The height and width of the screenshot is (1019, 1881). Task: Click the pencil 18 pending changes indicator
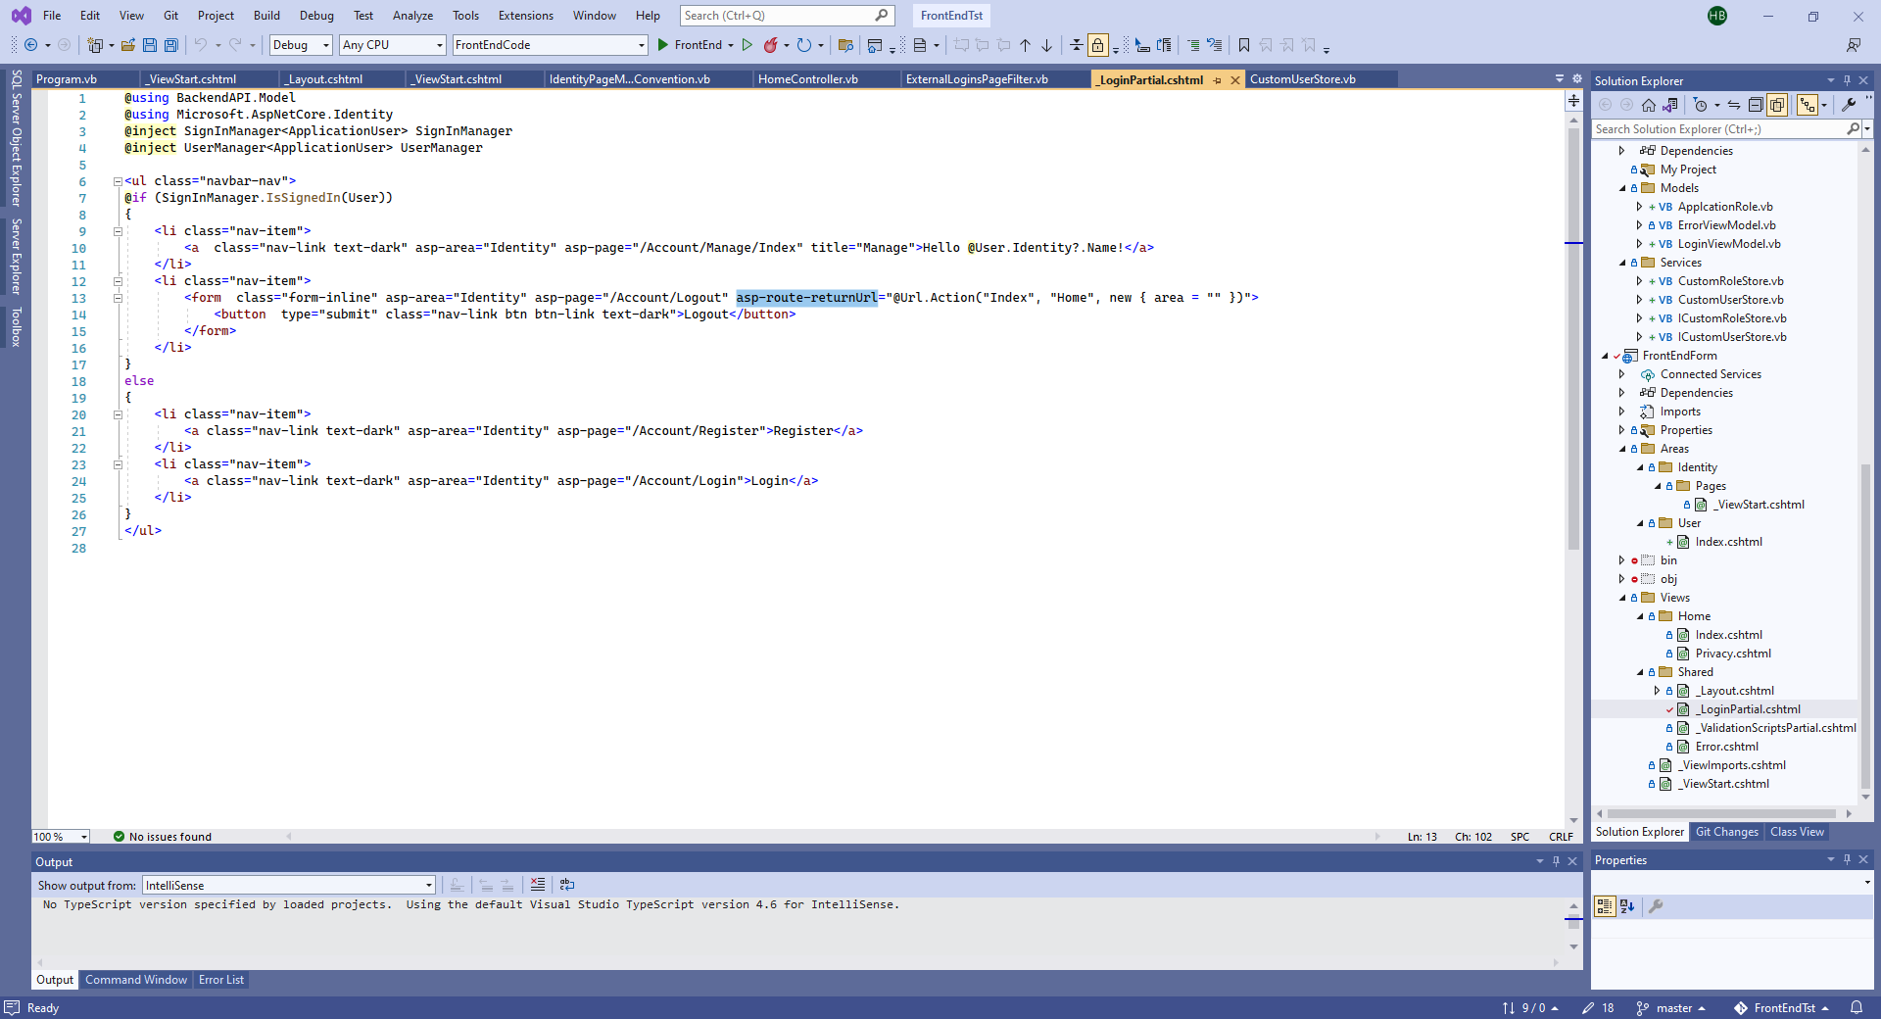tap(1598, 1008)
